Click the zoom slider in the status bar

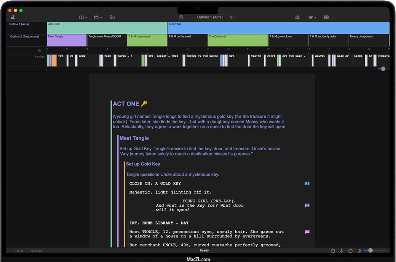click(x=370, y=251)
